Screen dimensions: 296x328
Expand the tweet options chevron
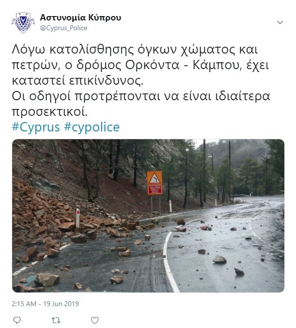click(280, 22)
